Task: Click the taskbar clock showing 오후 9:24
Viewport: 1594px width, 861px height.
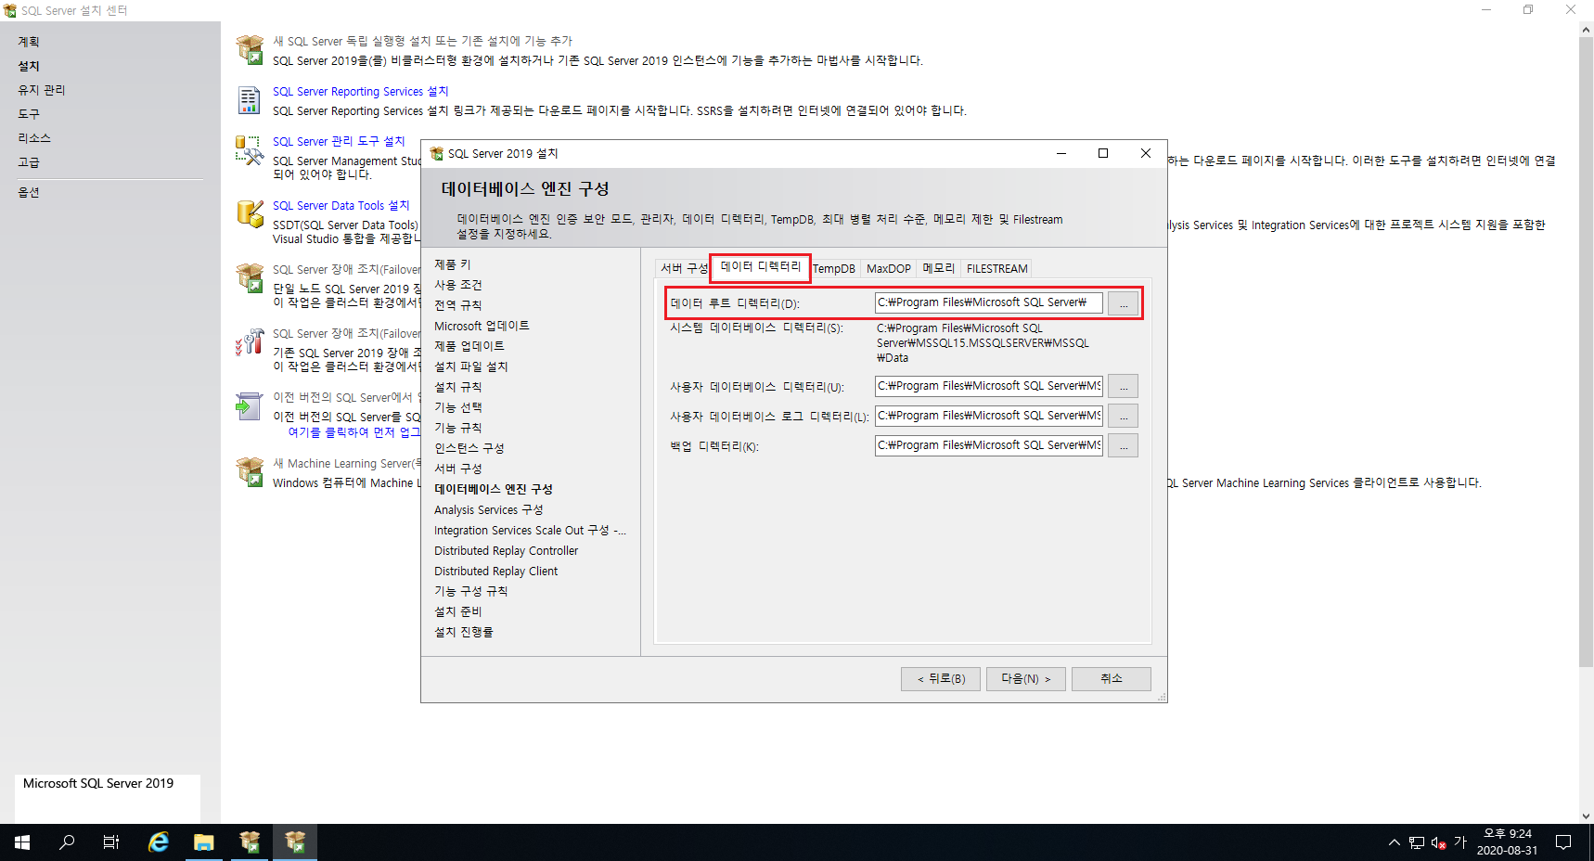Action: 1507,842
